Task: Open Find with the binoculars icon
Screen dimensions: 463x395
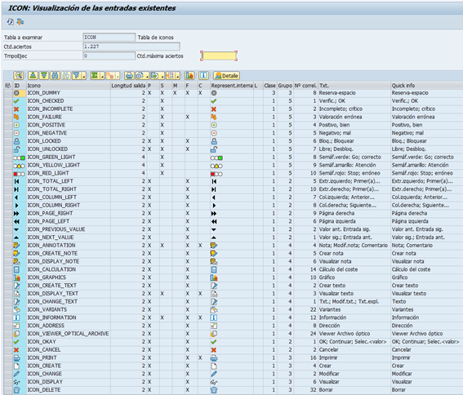Action: pyautogui.click(x=55, y=76)
